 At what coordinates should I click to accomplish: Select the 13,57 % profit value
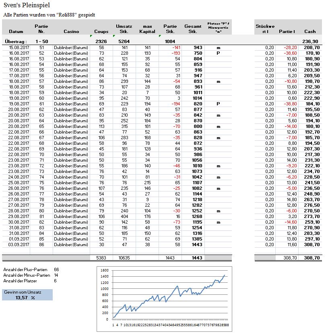25,298
